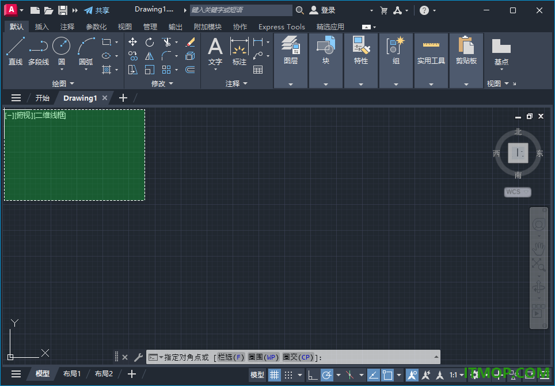Screen dimensions: 555x386
Task: Activate the Move tool
Action: click(x=133, y=42)
